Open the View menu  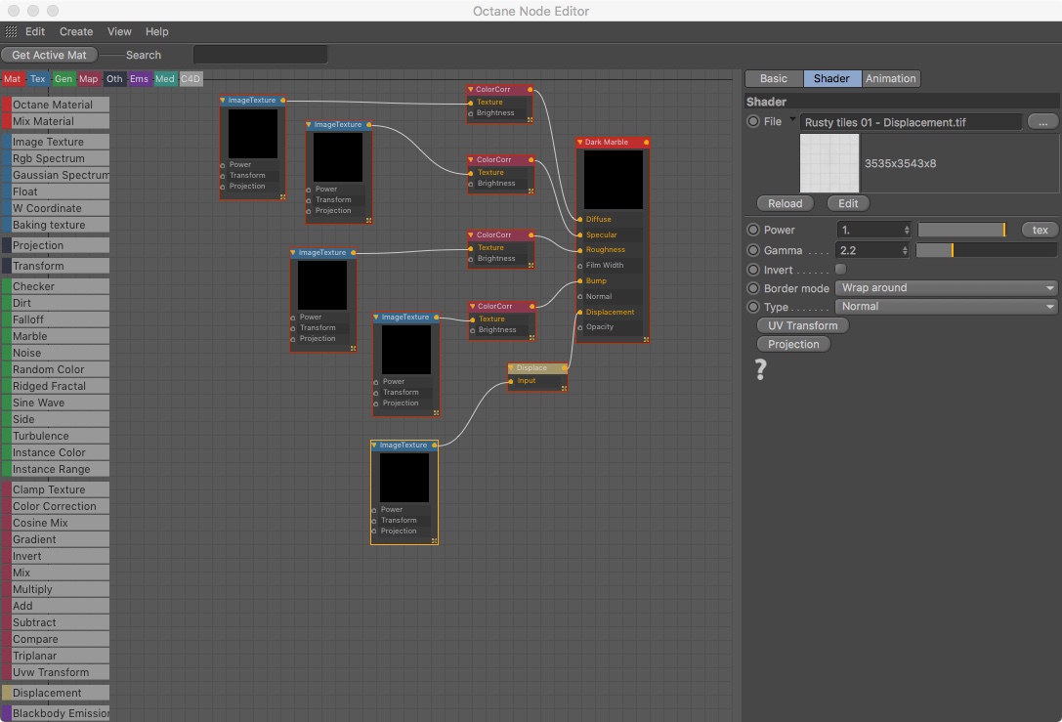(119, 32)
